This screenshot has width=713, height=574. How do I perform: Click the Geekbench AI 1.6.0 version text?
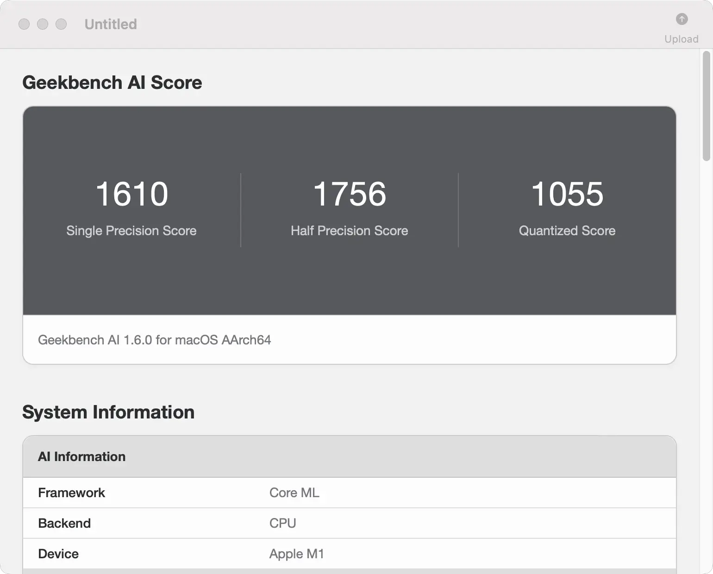click(x=154, y=340)
